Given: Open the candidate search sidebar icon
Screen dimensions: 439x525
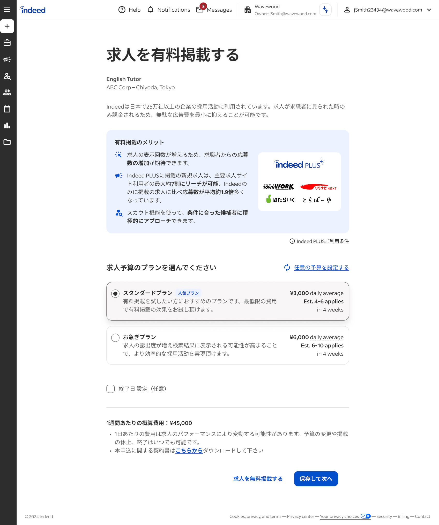Looking at the screenshot, I should [x=7, y=76].
